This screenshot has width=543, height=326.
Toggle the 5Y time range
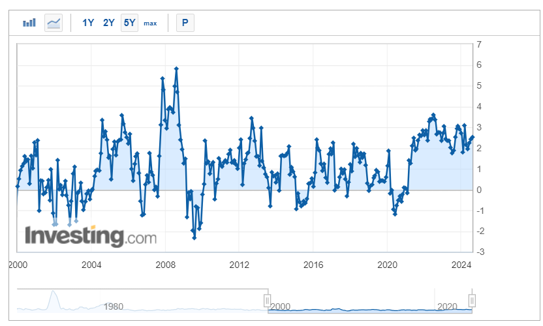tap(129, 23)
